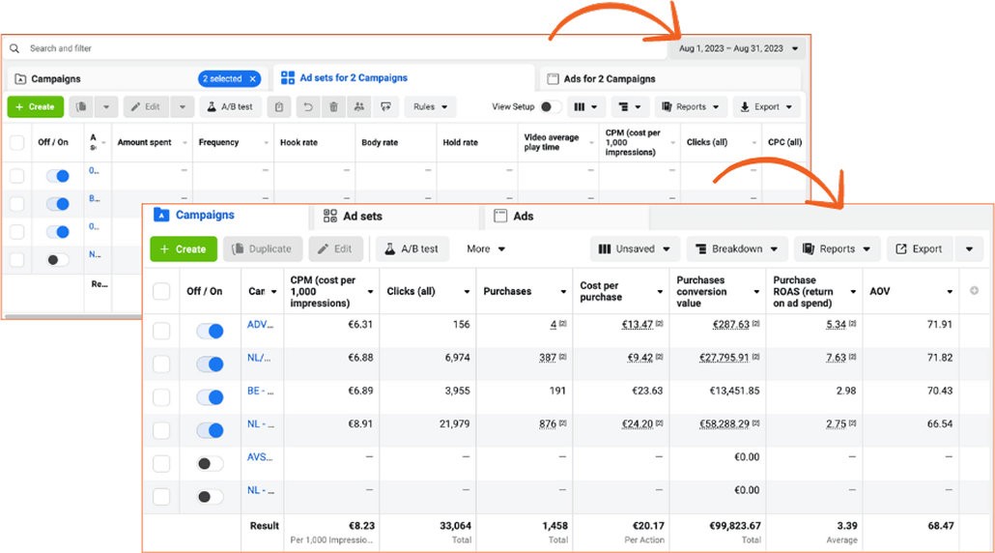Image resolution: width=995 pixels, height=553 pixels.
Task: Tick checkbox for ADV campaign row
Action: point(161,331)
